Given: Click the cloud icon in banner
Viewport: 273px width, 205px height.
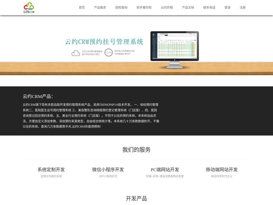Looking at the screenshot, I should coord(76,53).
